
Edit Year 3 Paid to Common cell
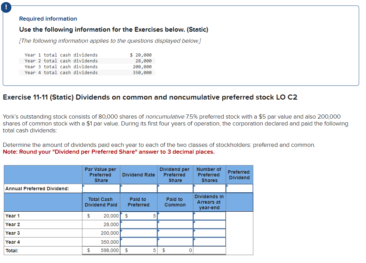click(175, 233)
